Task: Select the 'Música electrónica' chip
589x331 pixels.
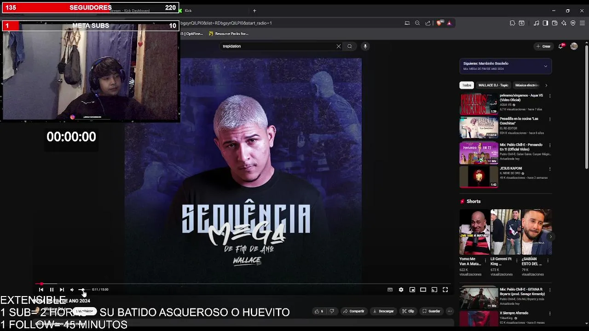Action: tap(527, 85)
